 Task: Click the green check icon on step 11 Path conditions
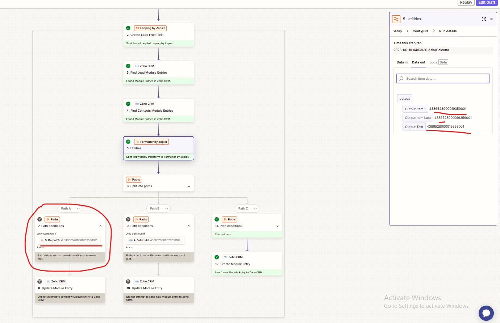click(x=217, y=219)
